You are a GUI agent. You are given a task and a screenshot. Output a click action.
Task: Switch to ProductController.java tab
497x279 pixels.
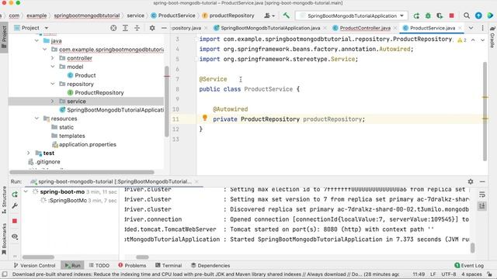point(364,28)
